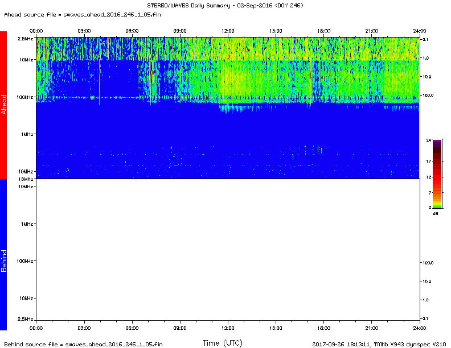
Task: Click the 100kHz label in Behind panel
Action: tap(24, 261)
